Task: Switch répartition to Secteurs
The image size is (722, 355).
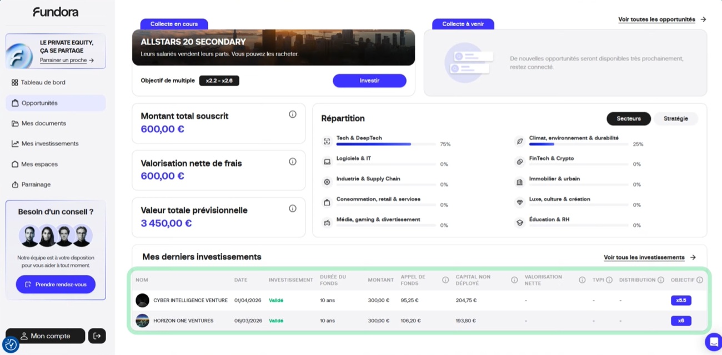Action: click(x=629, y=118)
